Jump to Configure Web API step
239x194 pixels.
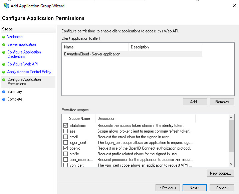click(x=22, y=64)
